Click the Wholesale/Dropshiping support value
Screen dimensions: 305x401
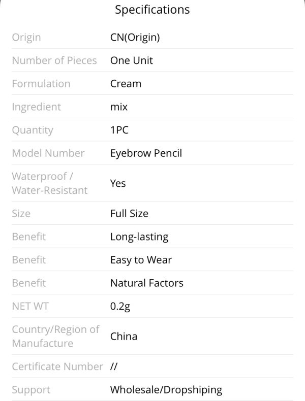[166, 390]
